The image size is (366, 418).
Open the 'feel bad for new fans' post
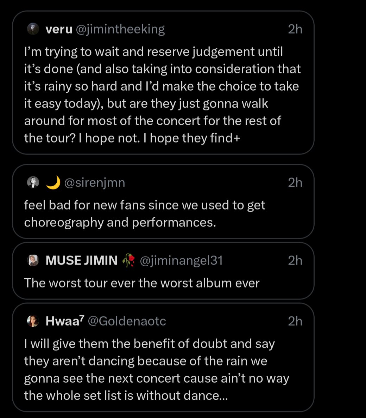[x=144, y=214]
